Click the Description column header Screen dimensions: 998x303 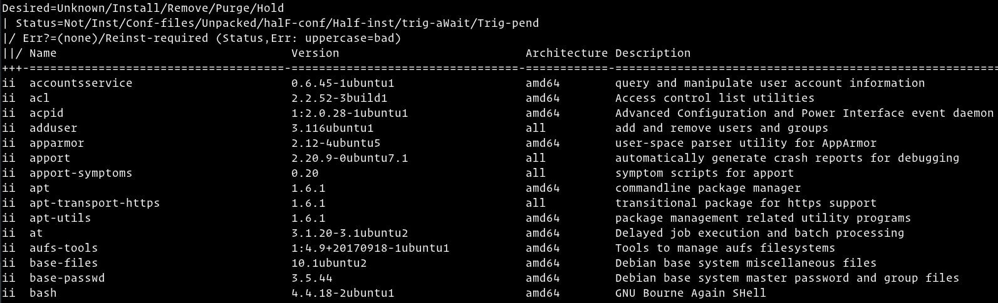coord(653,53)
